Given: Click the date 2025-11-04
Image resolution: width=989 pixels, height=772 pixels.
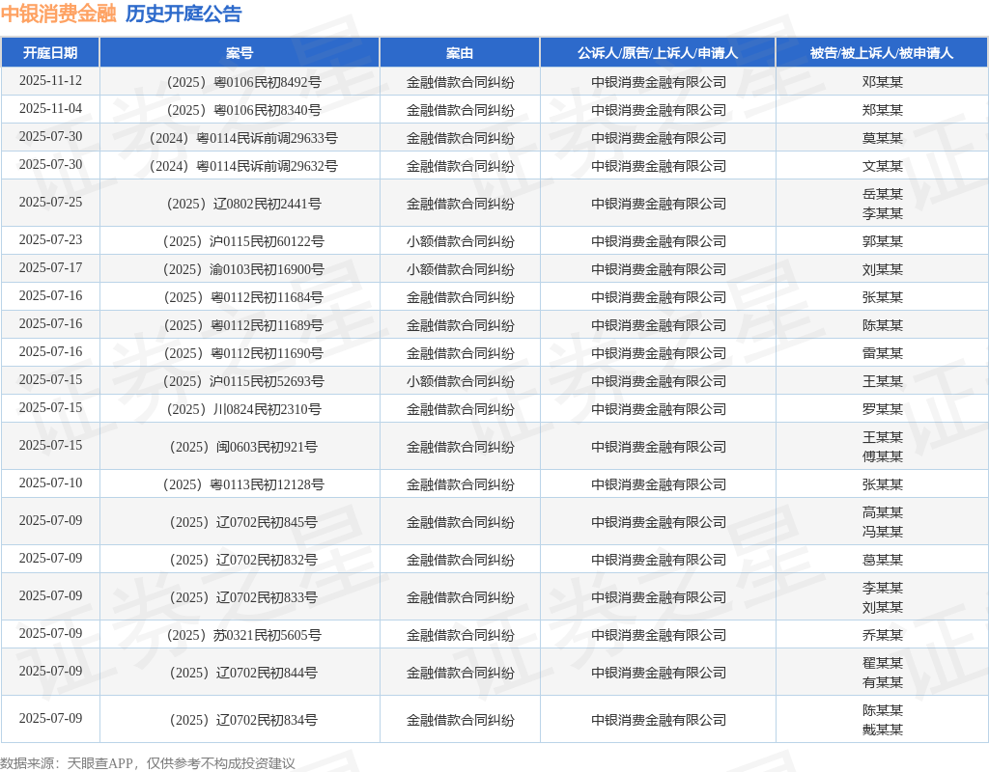Looking at the screenshot, I should [50, 108].
